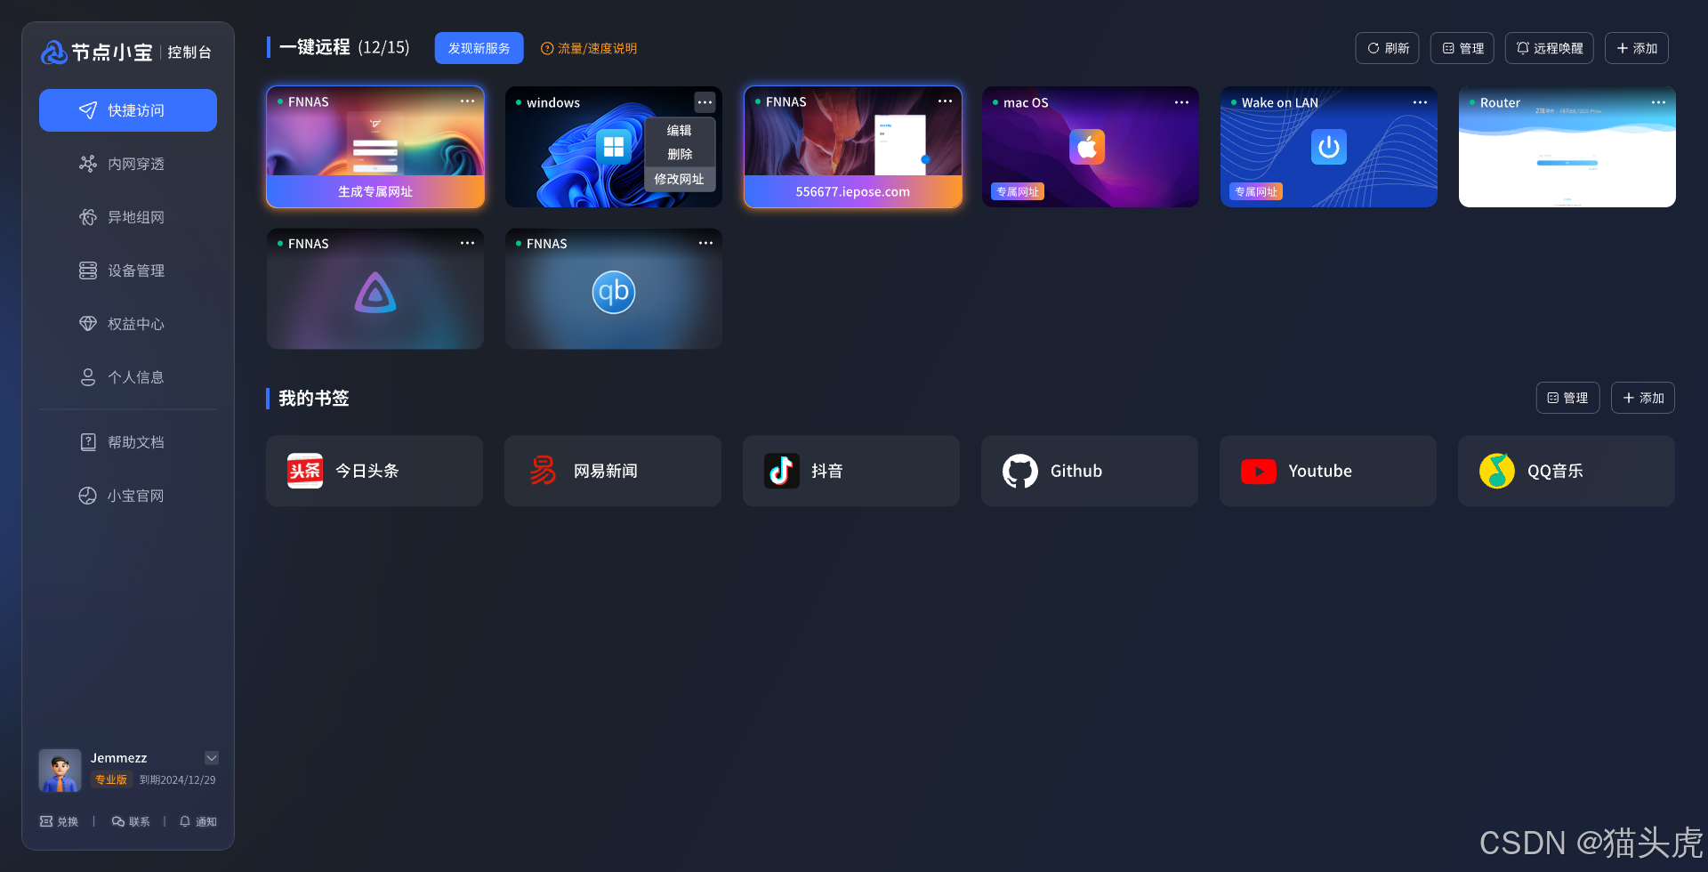Open Youtube bookmark icon
This screenshot has height=872, width=1708.
coord(1259,471)
